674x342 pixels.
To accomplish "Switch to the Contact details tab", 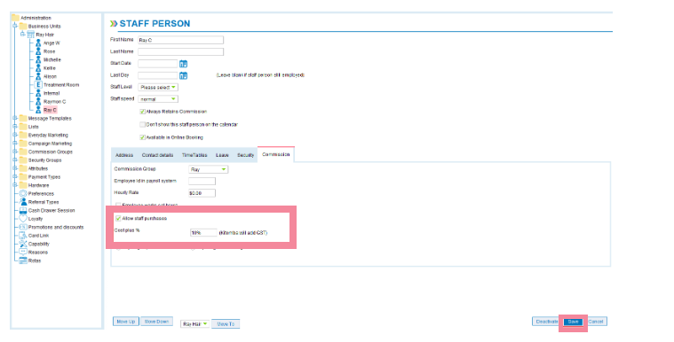I will point(158,155).
